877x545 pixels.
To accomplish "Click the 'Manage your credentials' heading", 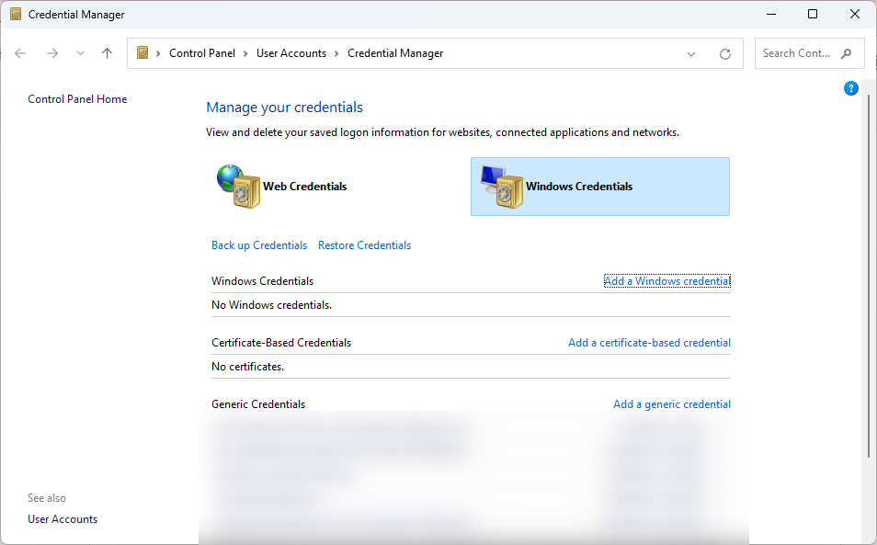I will coord(284,108).
